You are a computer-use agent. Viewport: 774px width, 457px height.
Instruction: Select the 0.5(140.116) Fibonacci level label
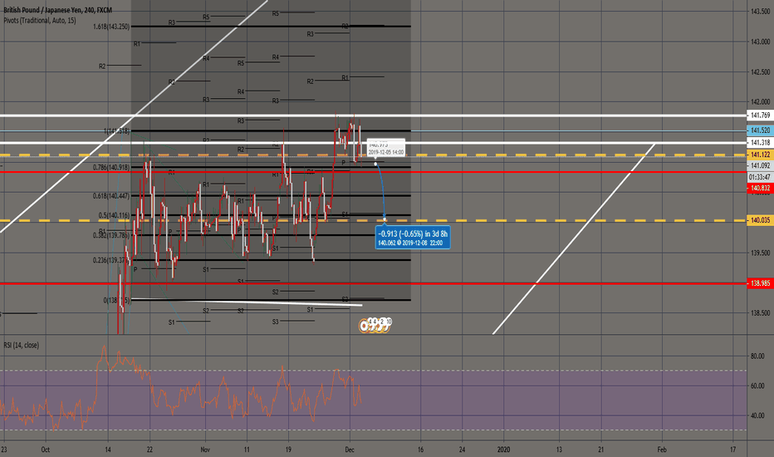(114, 215)
